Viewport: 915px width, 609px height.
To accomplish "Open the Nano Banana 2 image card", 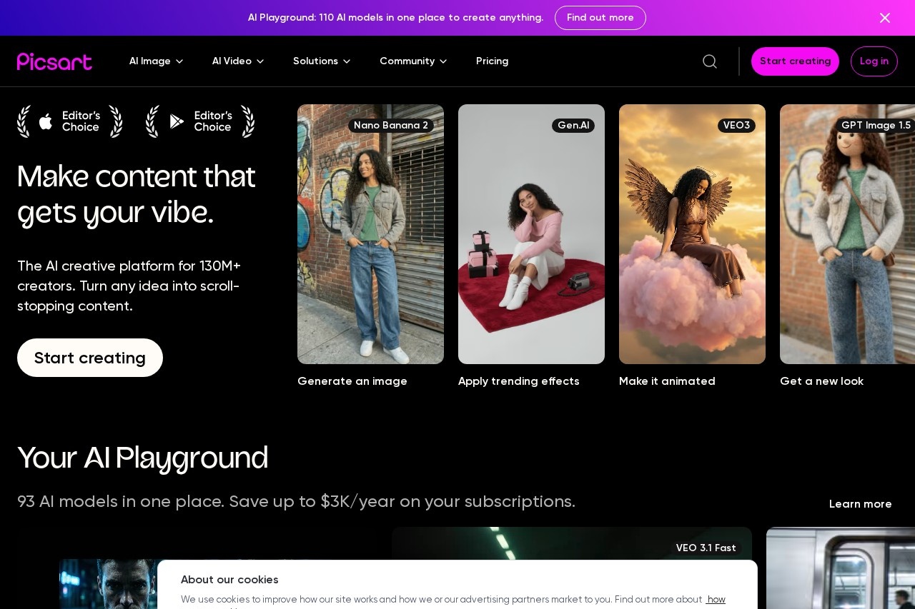I will (370, 234).
